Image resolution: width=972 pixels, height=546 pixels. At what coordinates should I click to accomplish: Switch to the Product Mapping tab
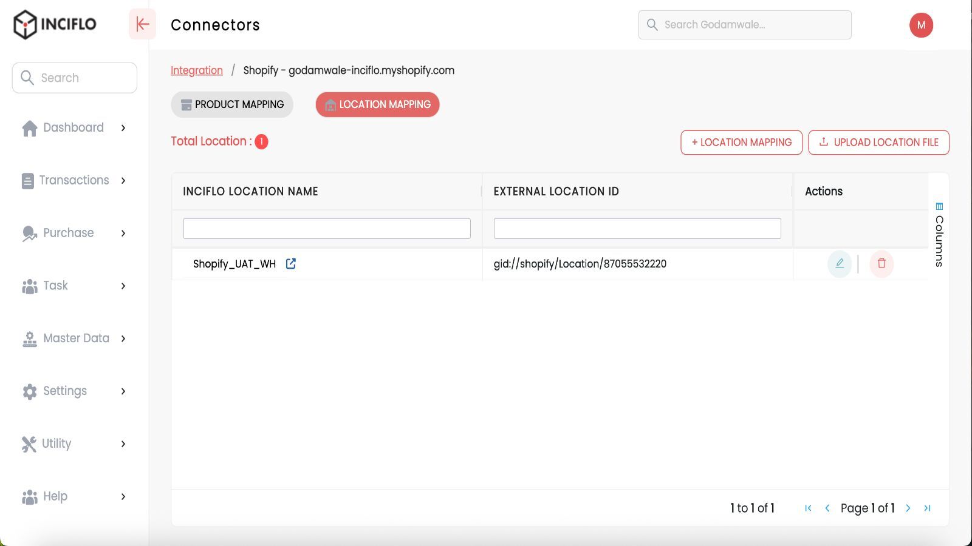[232, 104]
